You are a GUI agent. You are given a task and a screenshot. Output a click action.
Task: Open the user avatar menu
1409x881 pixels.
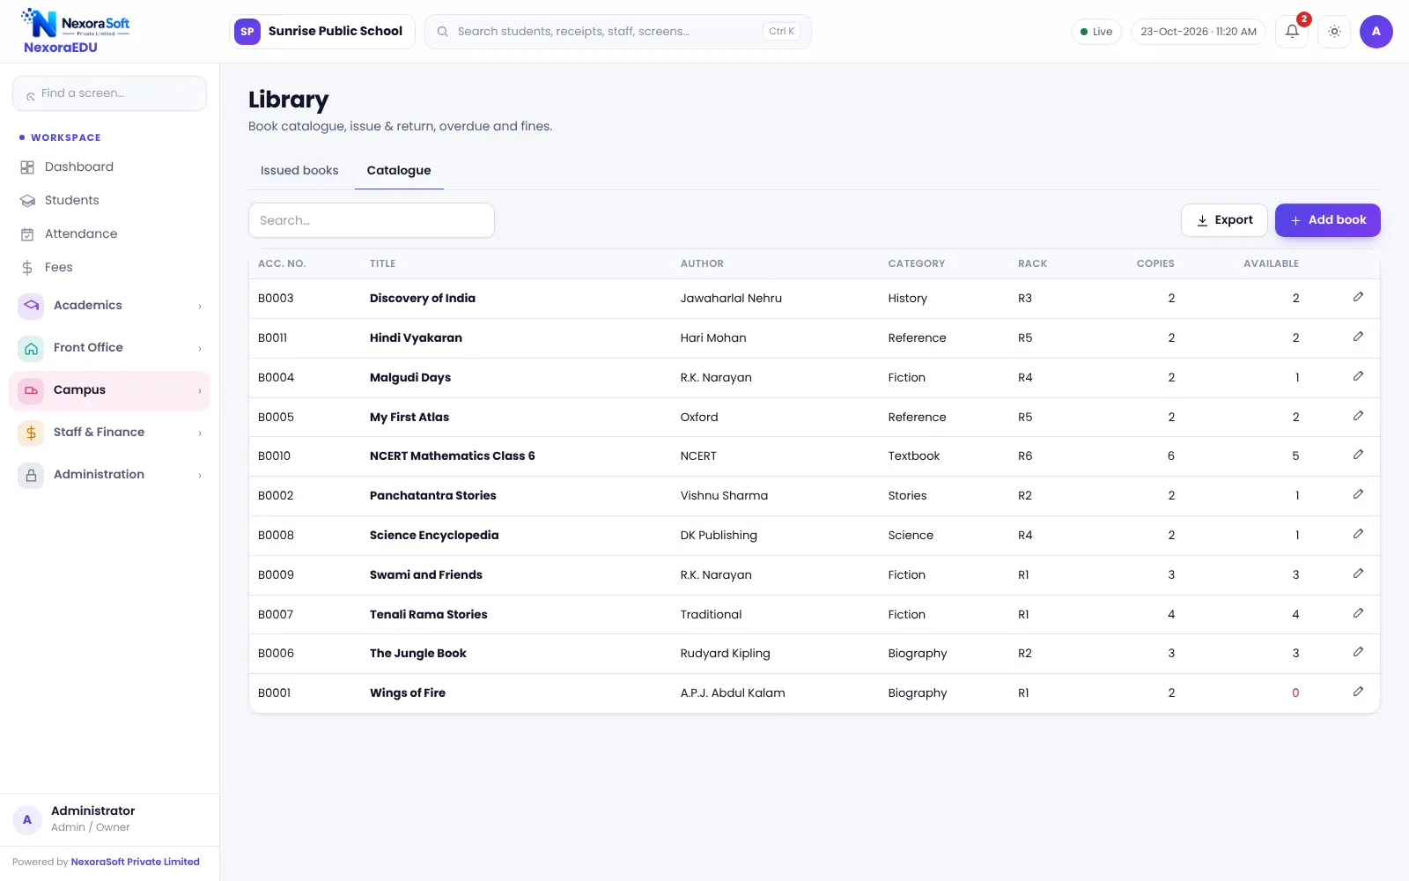pyautogui.click(x=1376, y=32)
